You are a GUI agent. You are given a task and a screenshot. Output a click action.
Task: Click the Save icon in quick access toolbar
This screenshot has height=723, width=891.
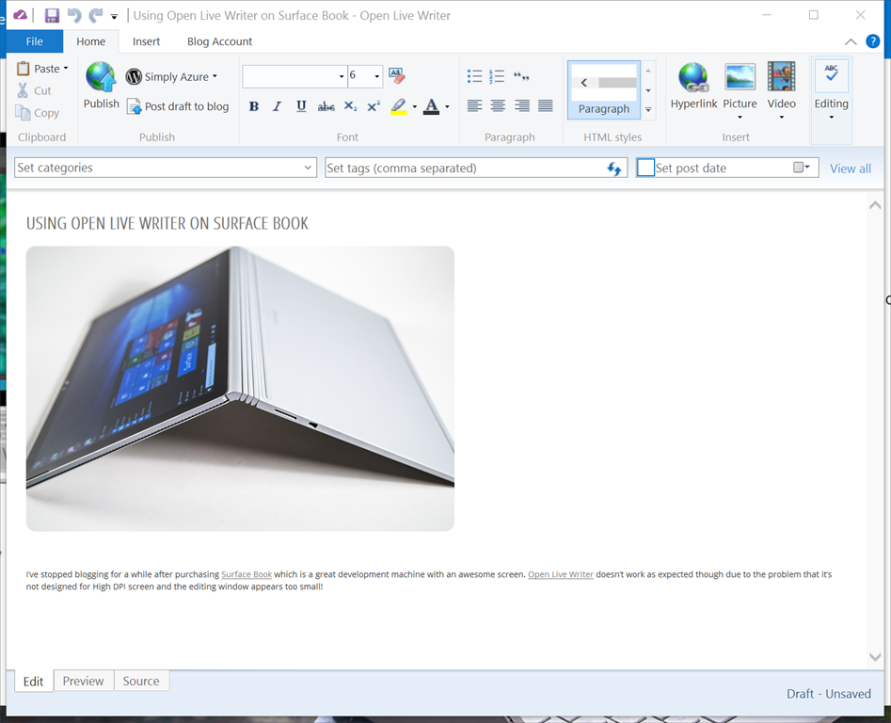click(x=52, y=15)
